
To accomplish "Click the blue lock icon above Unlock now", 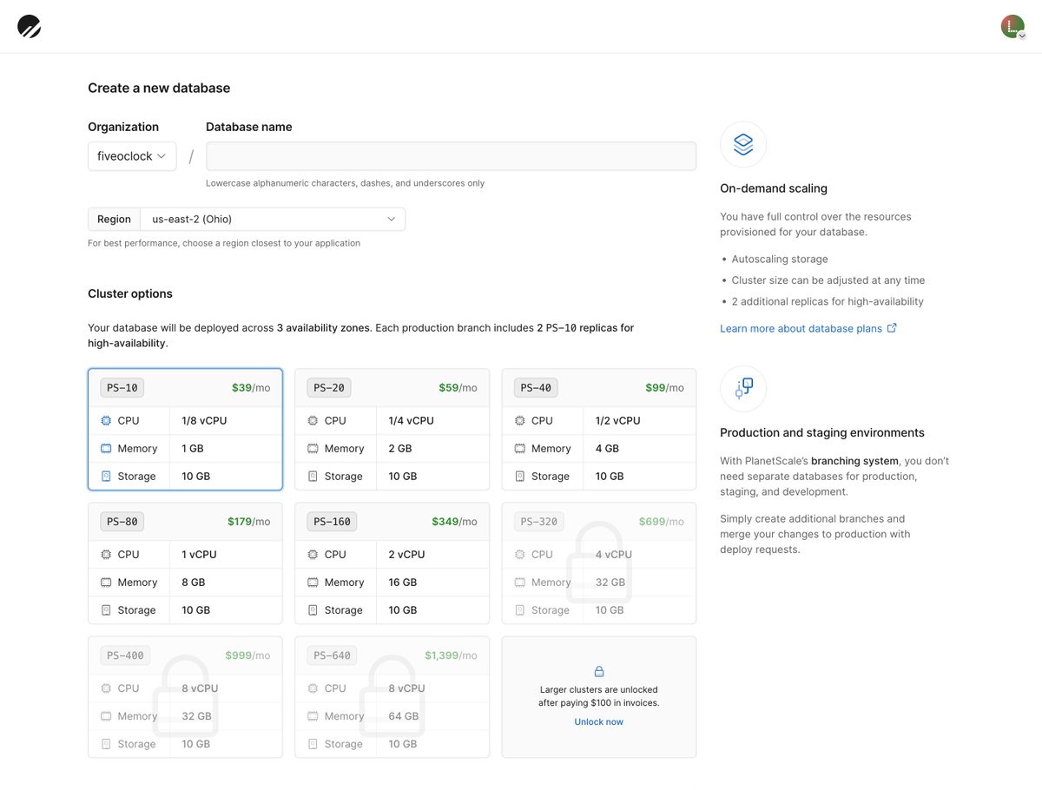I will pos(599,671).
